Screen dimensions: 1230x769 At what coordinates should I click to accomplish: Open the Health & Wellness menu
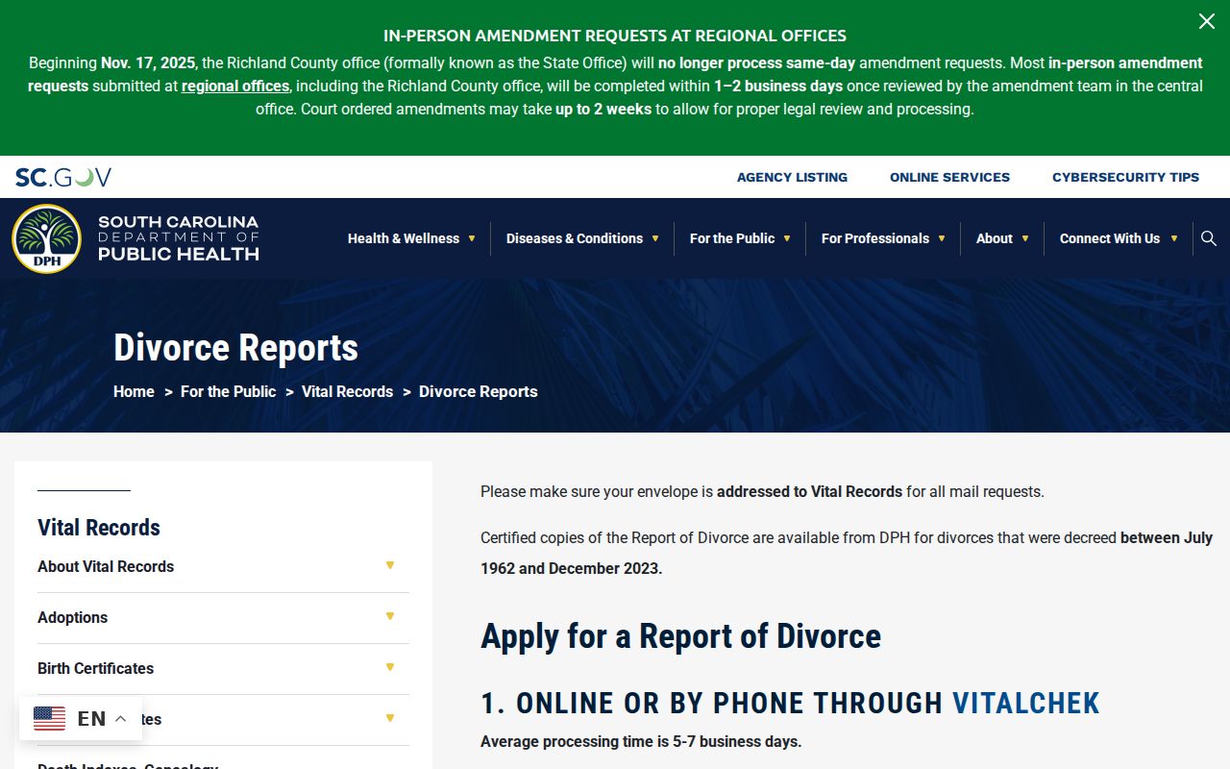coord(404,238)
